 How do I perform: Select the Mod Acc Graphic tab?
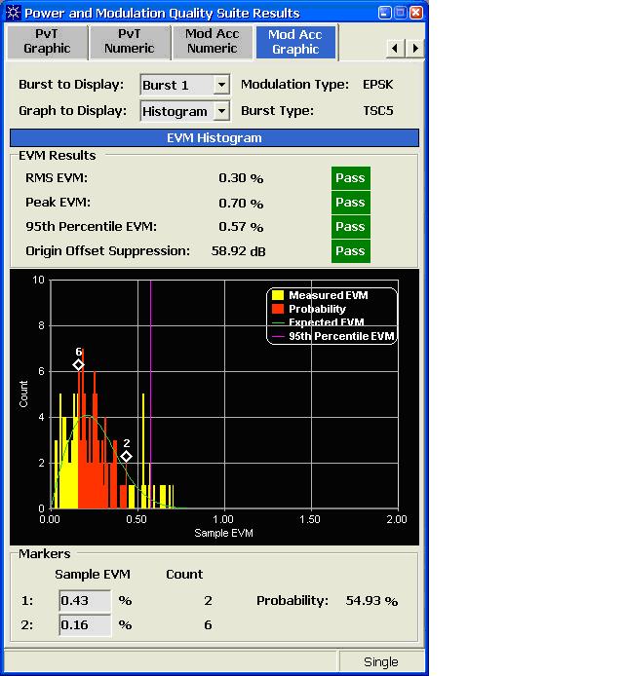click(x=295, y=42)
